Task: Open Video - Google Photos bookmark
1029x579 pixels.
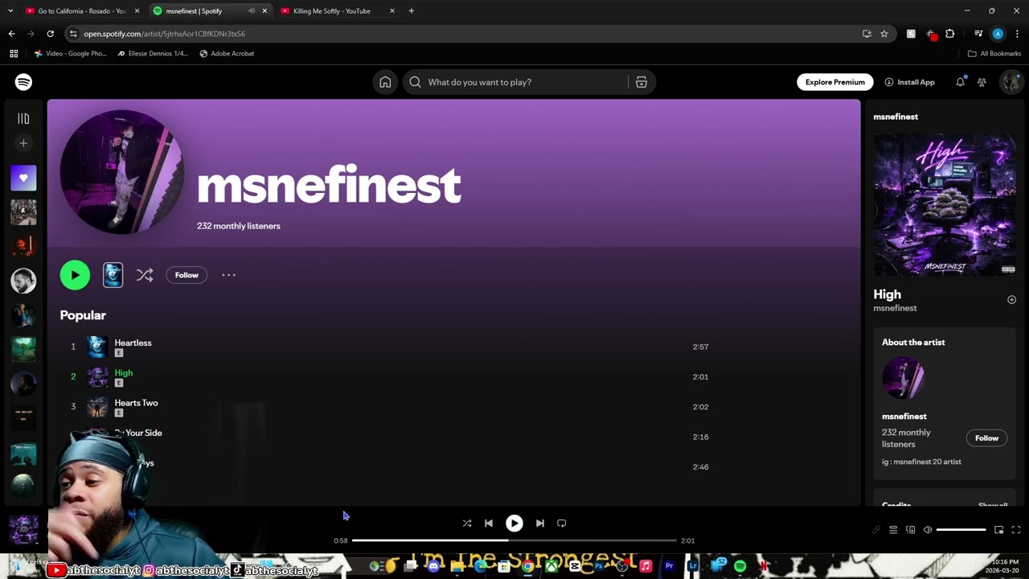Action: click(x=70, y=54)
